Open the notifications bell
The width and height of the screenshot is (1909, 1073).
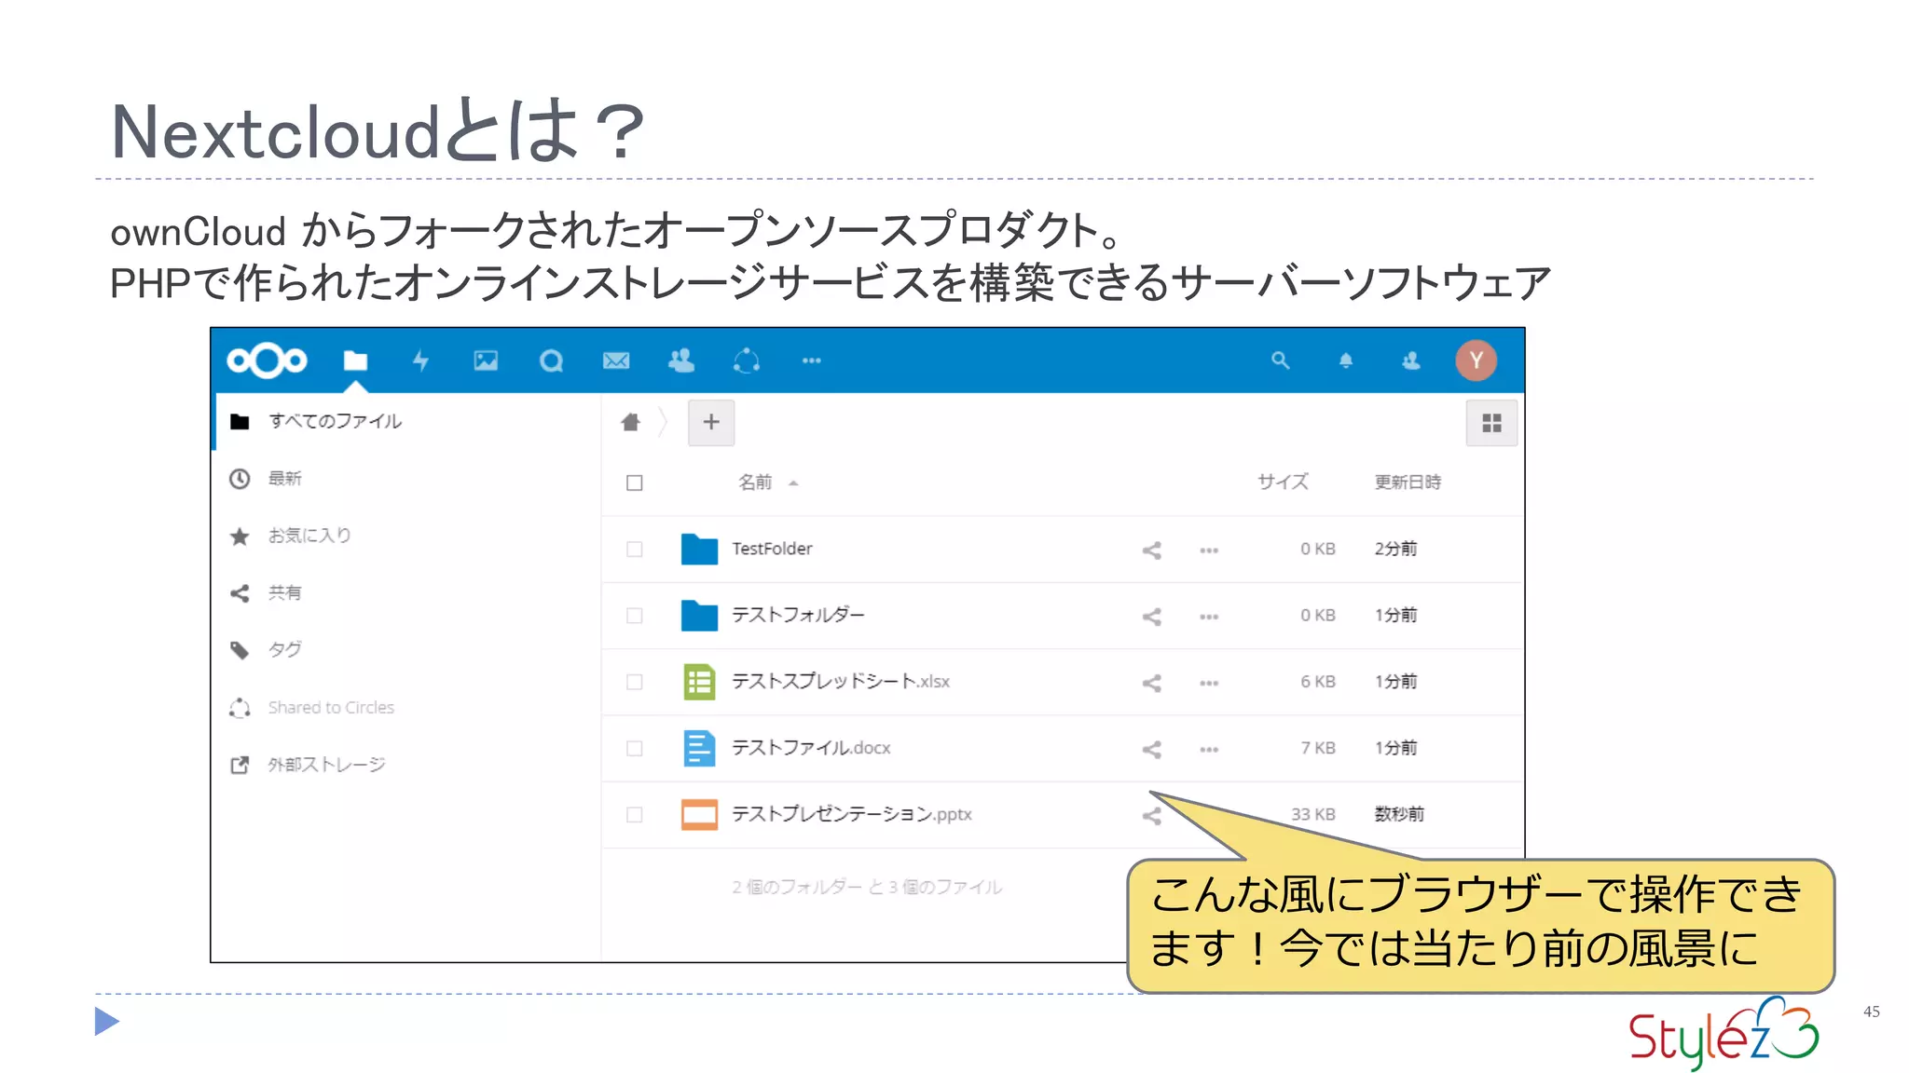(1346, 360)
